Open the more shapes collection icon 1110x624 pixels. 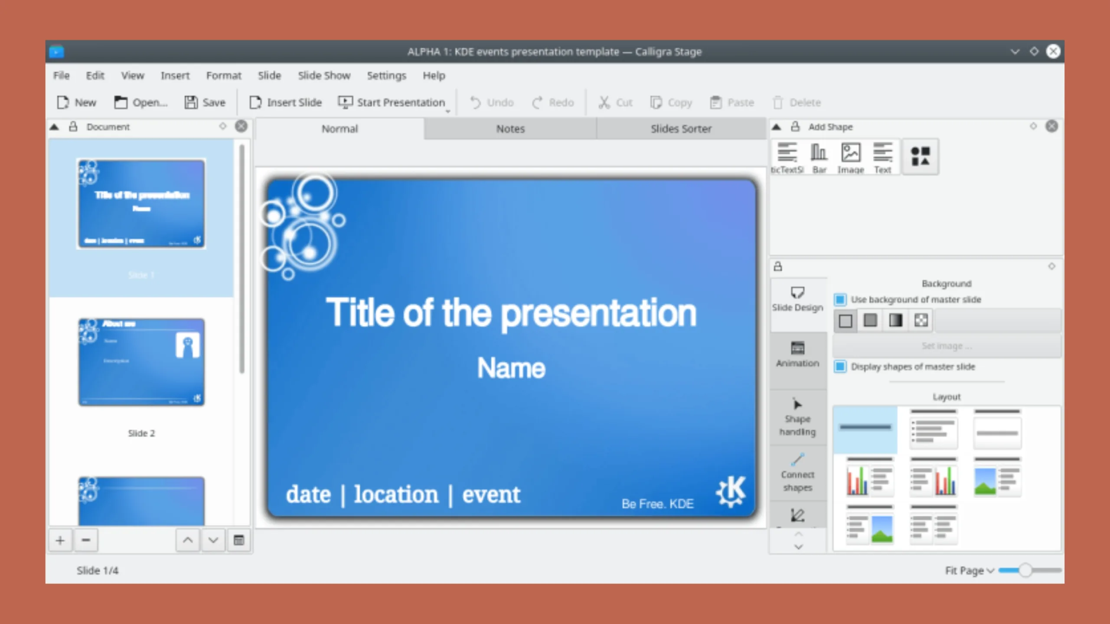pos(920,156)
